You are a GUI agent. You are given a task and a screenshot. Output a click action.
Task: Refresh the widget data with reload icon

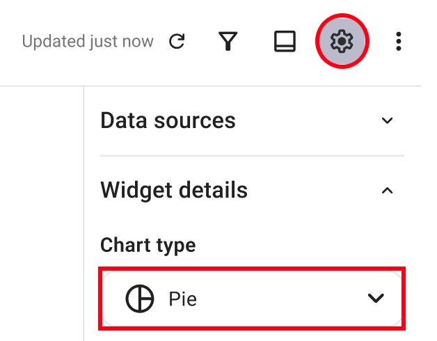coord(177,41)
